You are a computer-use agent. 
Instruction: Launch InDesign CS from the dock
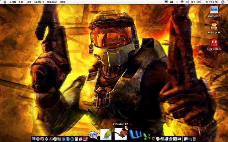121,133
